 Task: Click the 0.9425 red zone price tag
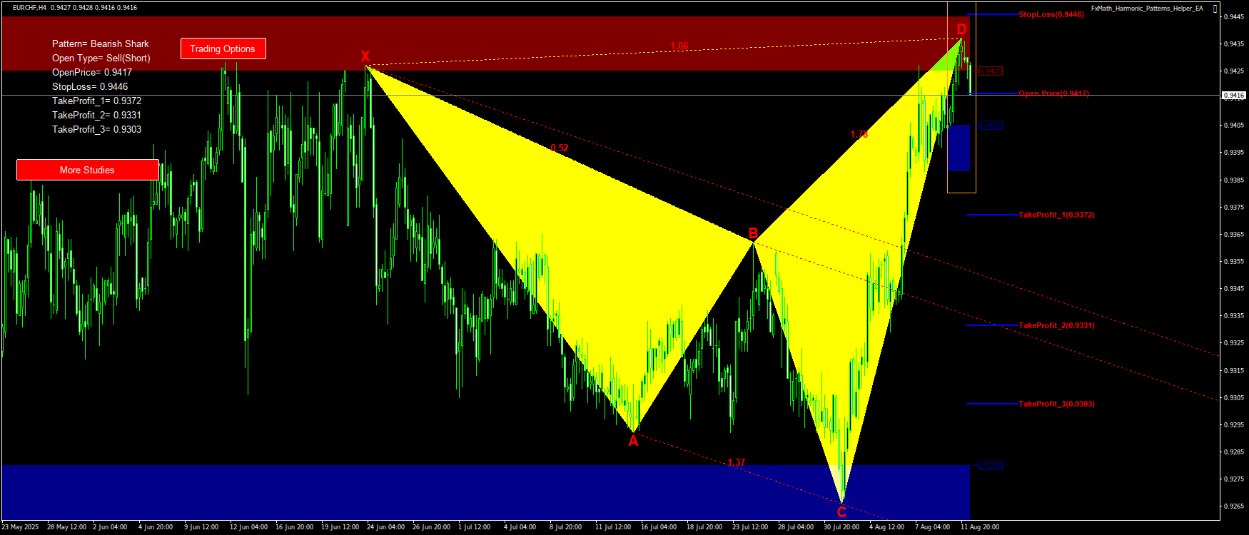pyautogui.click(x=990, y=71)
